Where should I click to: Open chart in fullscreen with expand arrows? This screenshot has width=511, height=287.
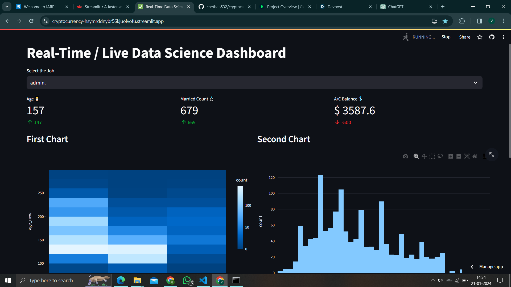[x=492, y=155]
